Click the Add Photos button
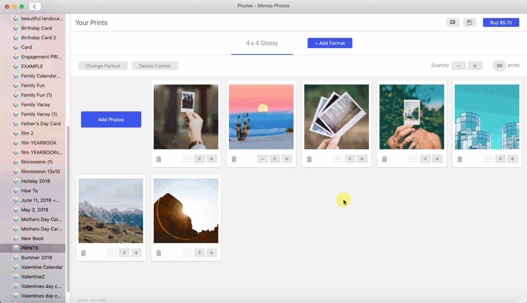Viewport: 527px width, 303px height. [x=111, y=119]
